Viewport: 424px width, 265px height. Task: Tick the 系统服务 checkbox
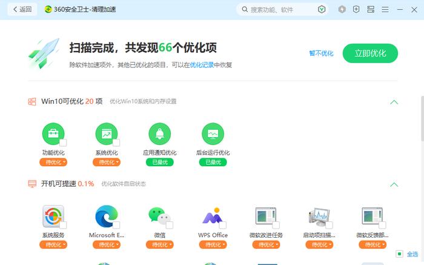point(63,225)
